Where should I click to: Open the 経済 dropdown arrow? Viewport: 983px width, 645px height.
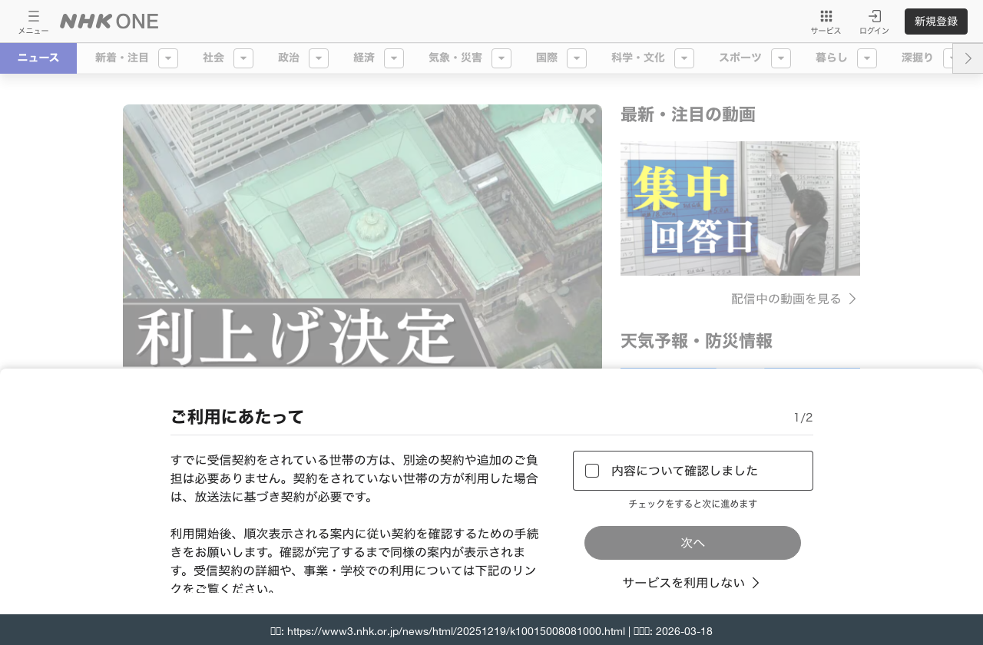(395, 57)
